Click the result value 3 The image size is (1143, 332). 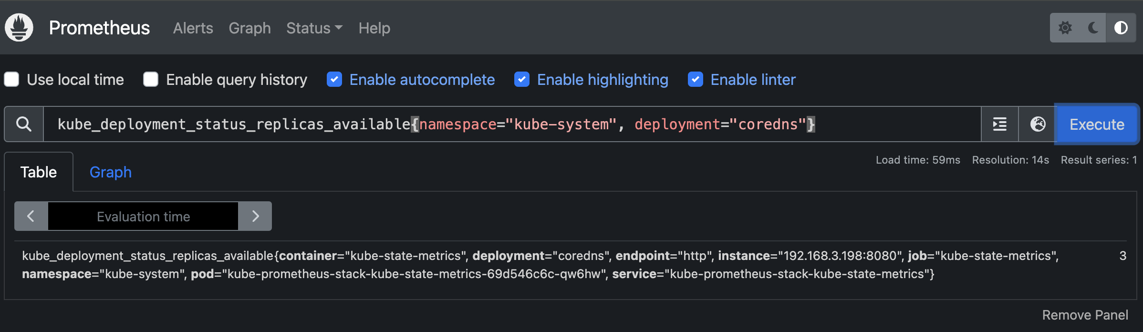(1122, 256)
